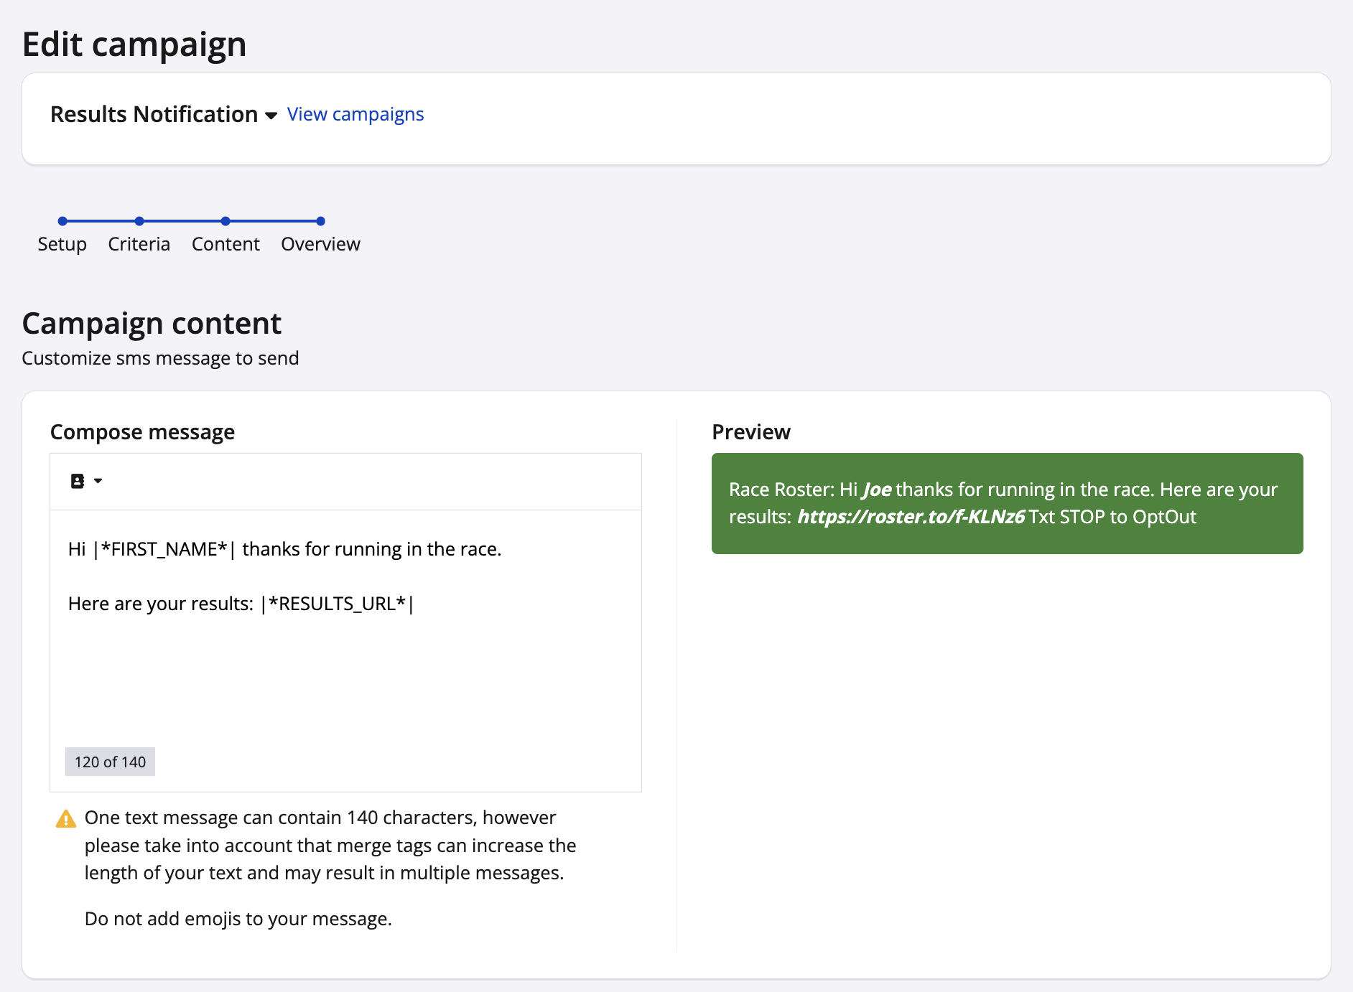1353x992 pixels.
Task: Open the merge tag contact icon menu
Action: pyautogui.click(x=78, y=481)
